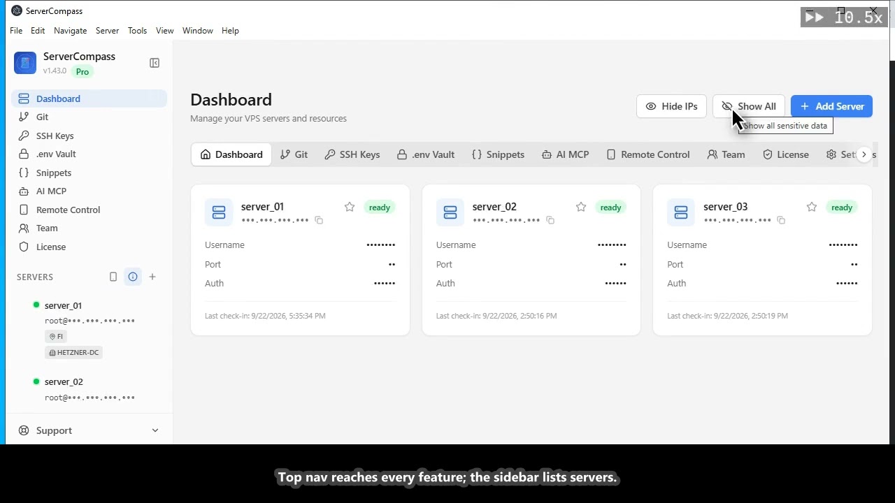Click the server_02 card server icon
Screen dimensions: 895x503
(x=450, y=212)
